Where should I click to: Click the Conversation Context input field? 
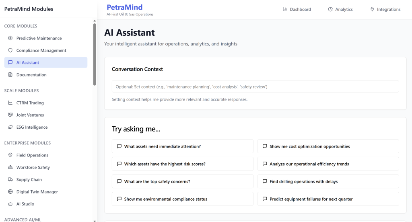(255, 86)
